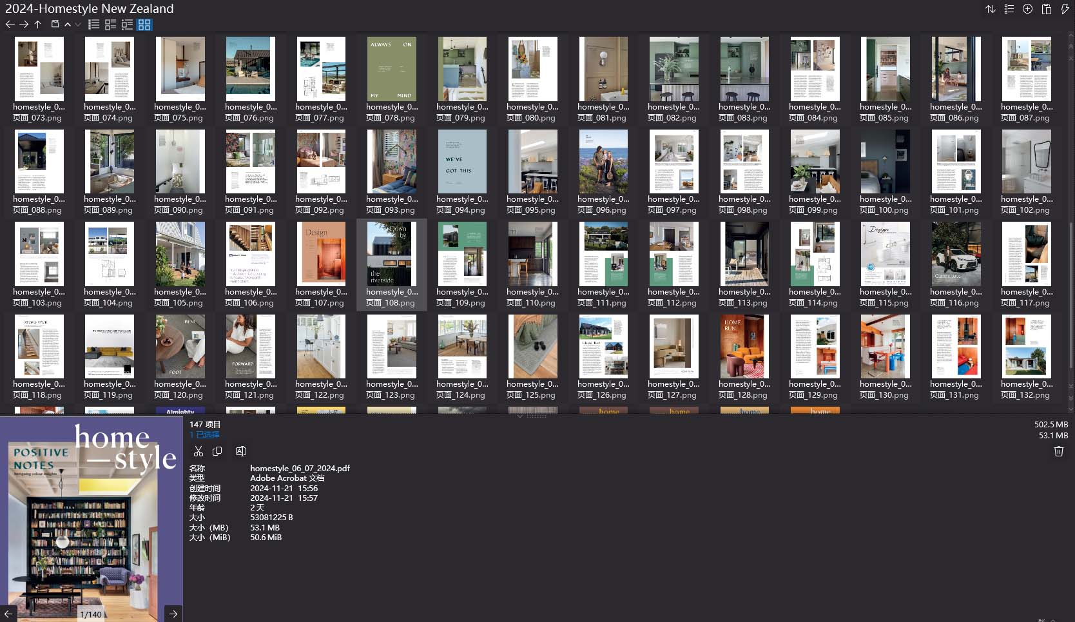The height and width of the screenshot is (622, 1075).
Task: Click the cut (scissors) icon
Action: [198, 451]
